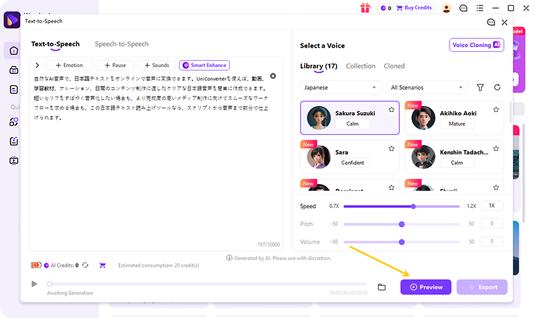Insert a Pause in the text
Image resolution: width=535 pixels, height=318 pixels.
point(115,65)
